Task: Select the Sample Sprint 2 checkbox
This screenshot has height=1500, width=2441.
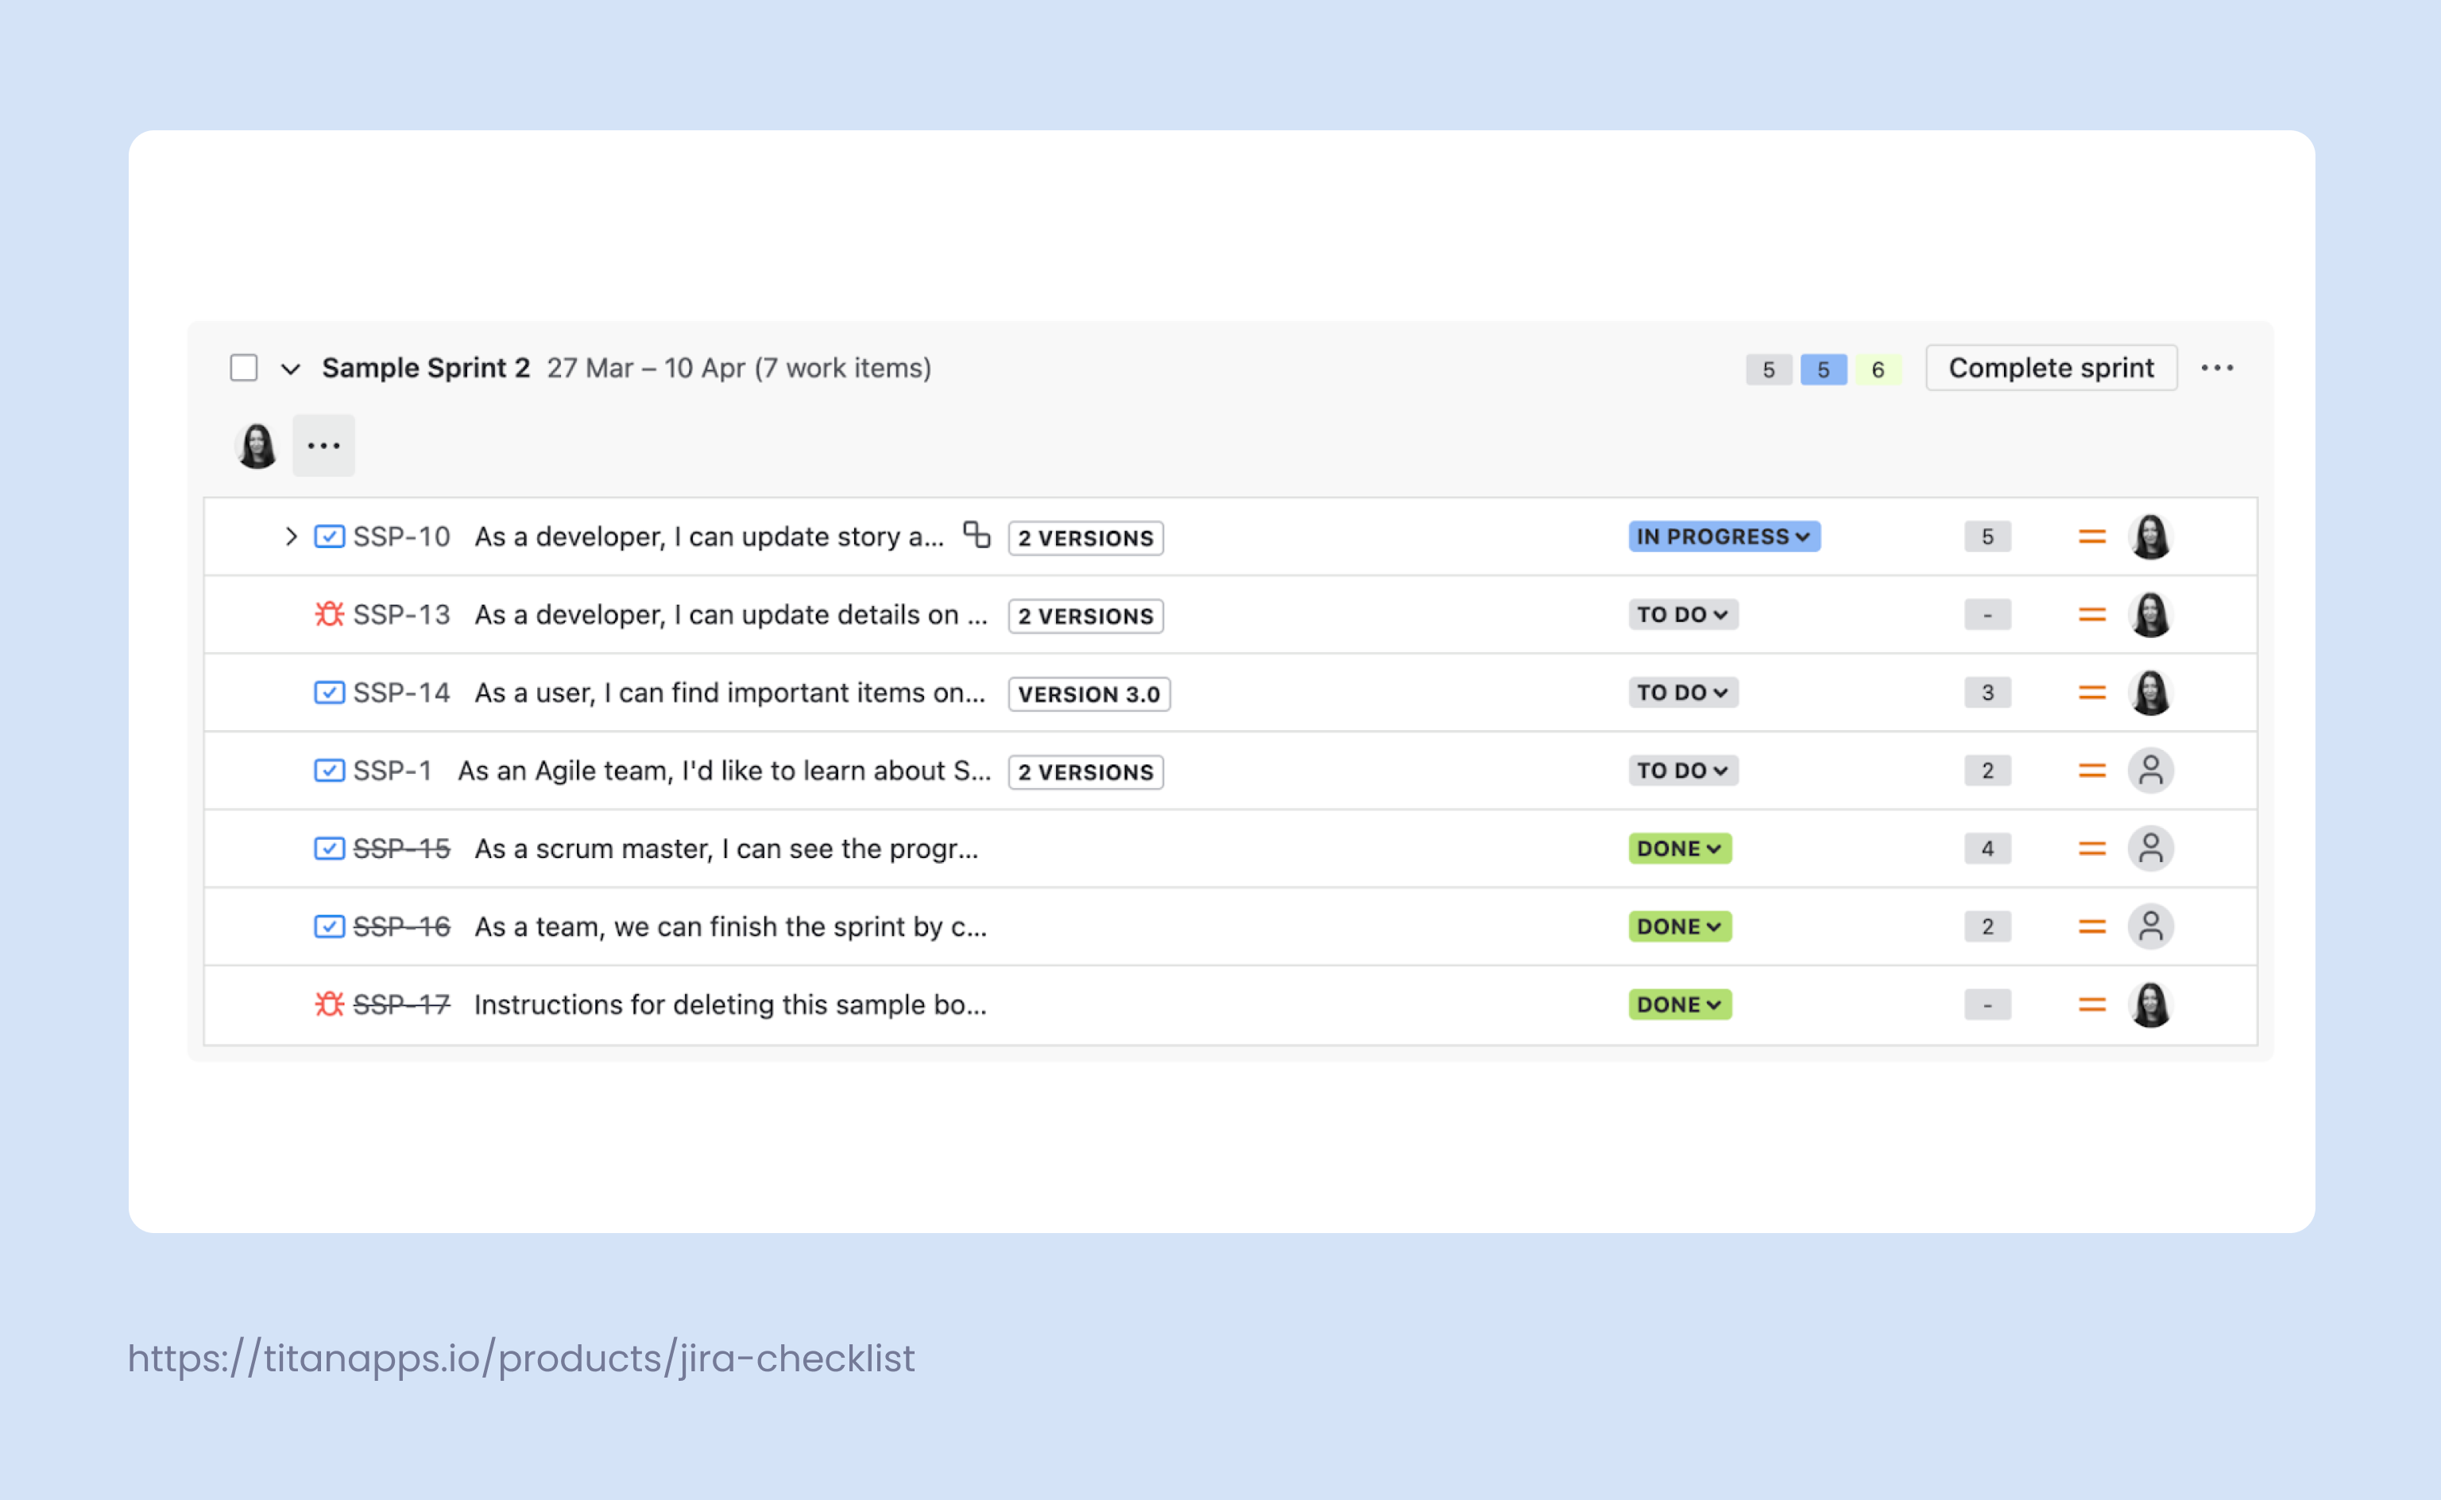Action: pyautogui.click(x=243, y=367)
